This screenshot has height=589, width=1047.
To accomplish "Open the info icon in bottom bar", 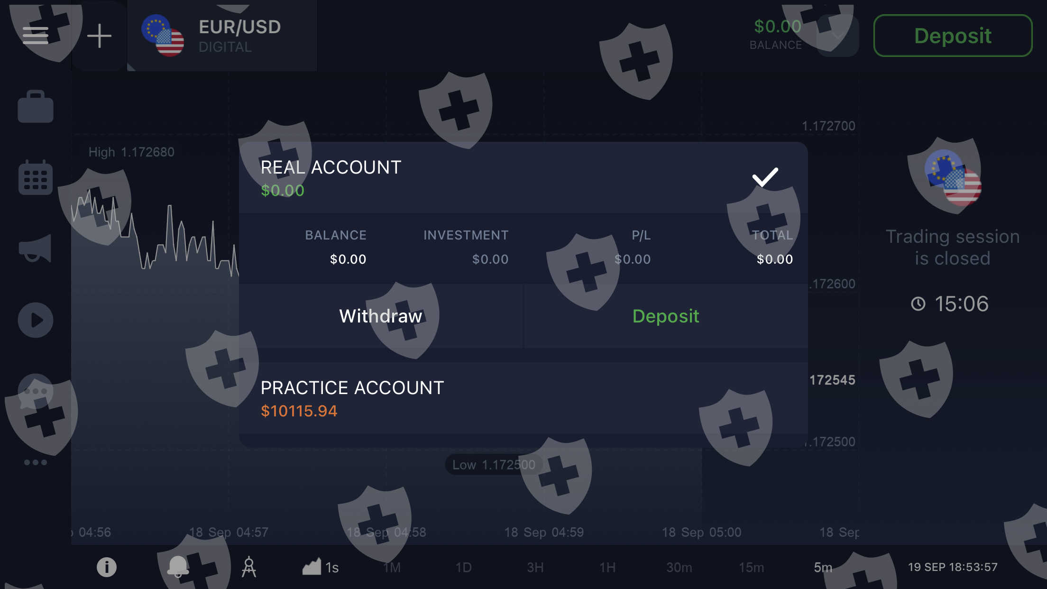I will pyautogui.click(x=107, y=567).
